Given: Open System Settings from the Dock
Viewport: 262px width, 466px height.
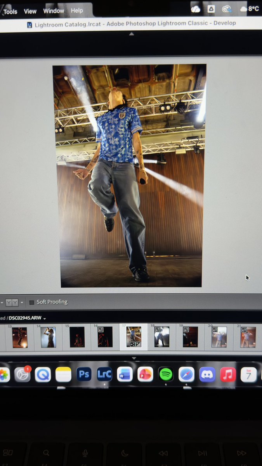Looking at the screenshot, I should pos(22,374).
